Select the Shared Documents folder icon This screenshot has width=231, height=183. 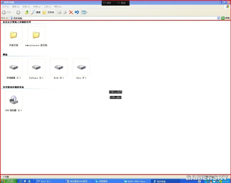click(x=14, y=35)
